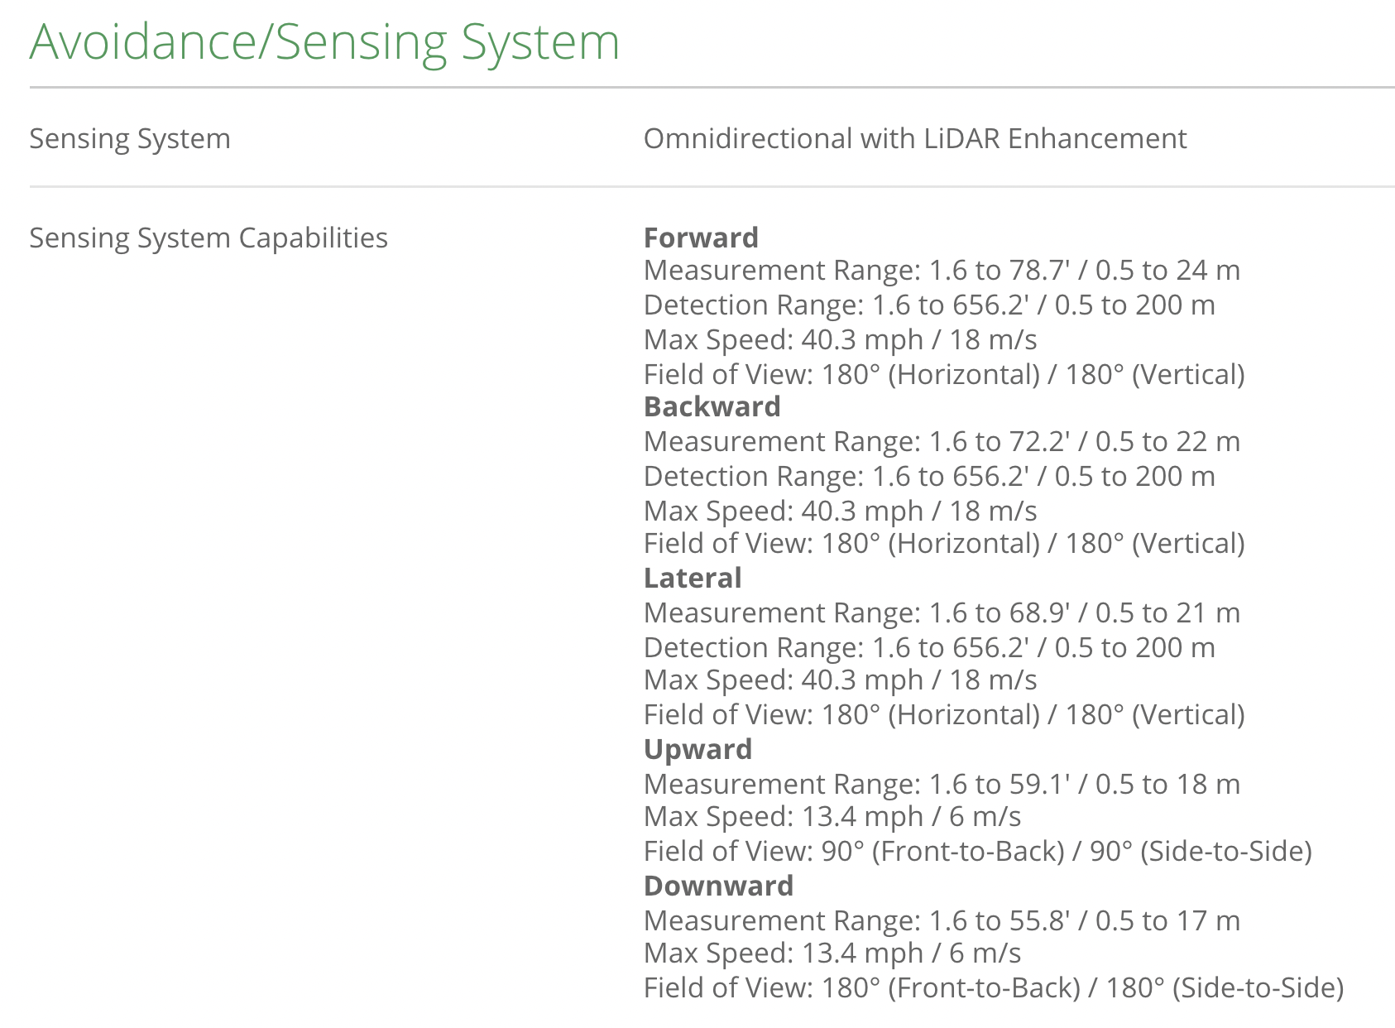Click the Sensing System Capabilities label
The image size is (1395, 1028).
pyautogui.click(x=209, y=238)
